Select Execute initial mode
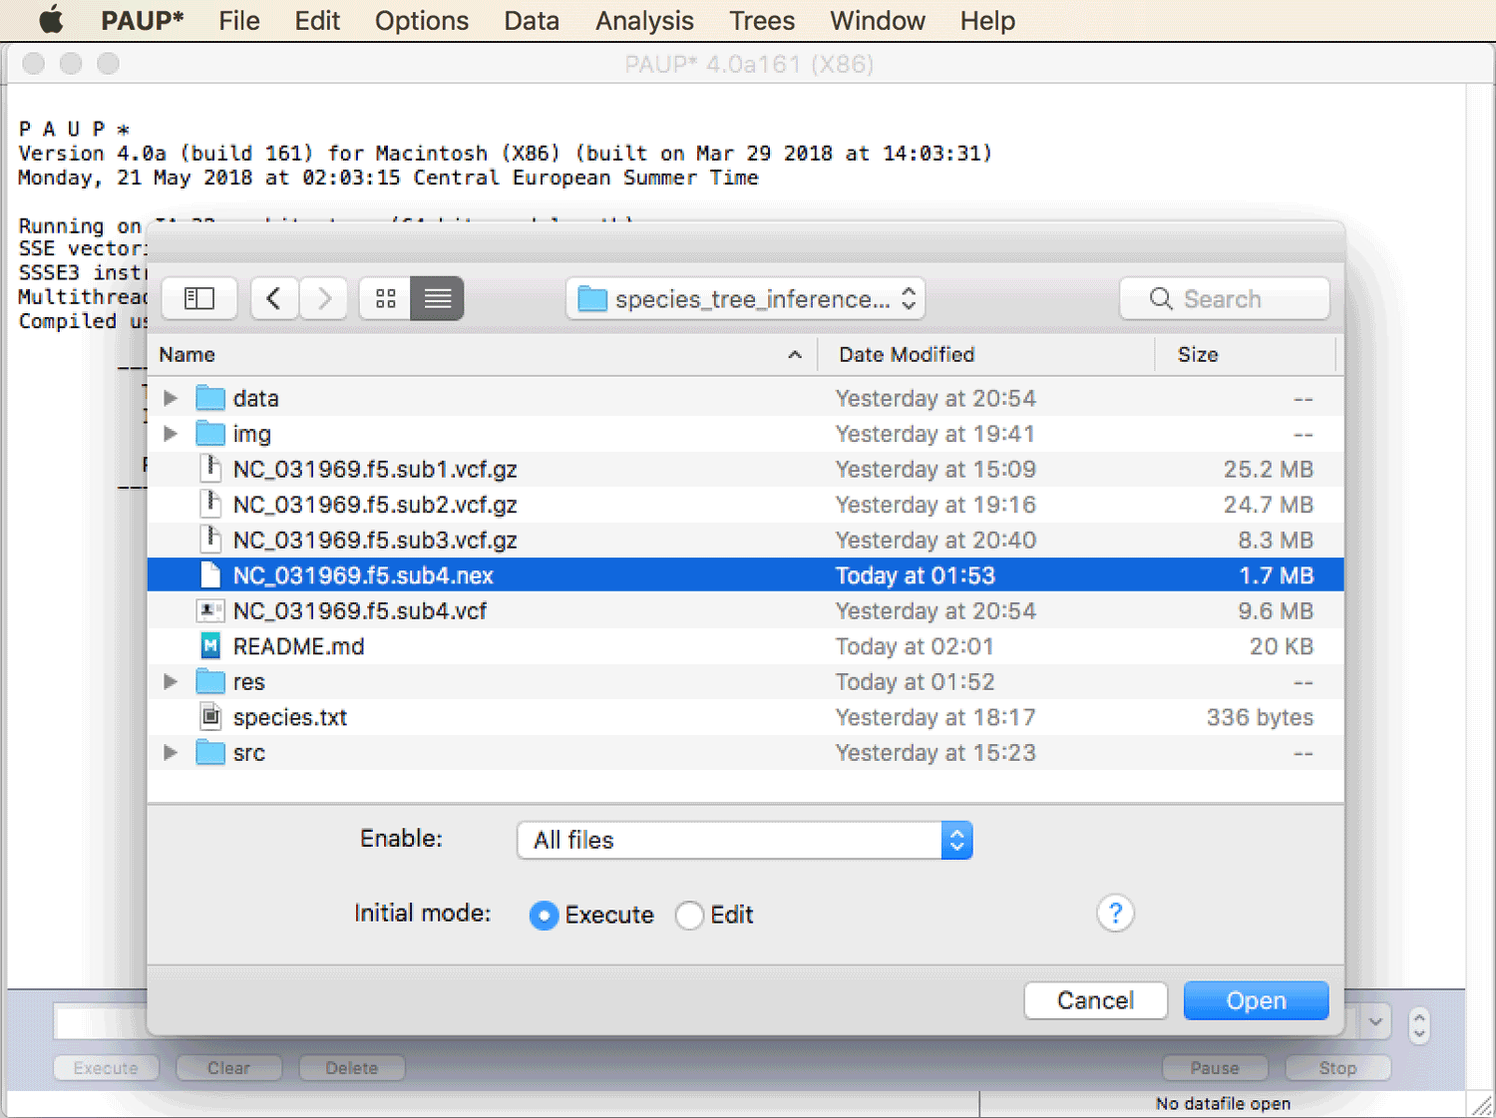Image resolution: width=1496 pixels, height=1118 pixels. click(x=544, y=915)
